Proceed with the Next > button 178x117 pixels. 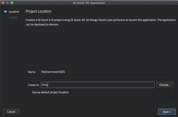tap(167, 112)
